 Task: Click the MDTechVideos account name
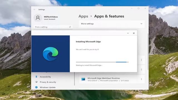[51, 17]
